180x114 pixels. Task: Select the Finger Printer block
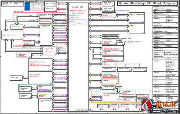pyautogui.click(x=109, y=87)
